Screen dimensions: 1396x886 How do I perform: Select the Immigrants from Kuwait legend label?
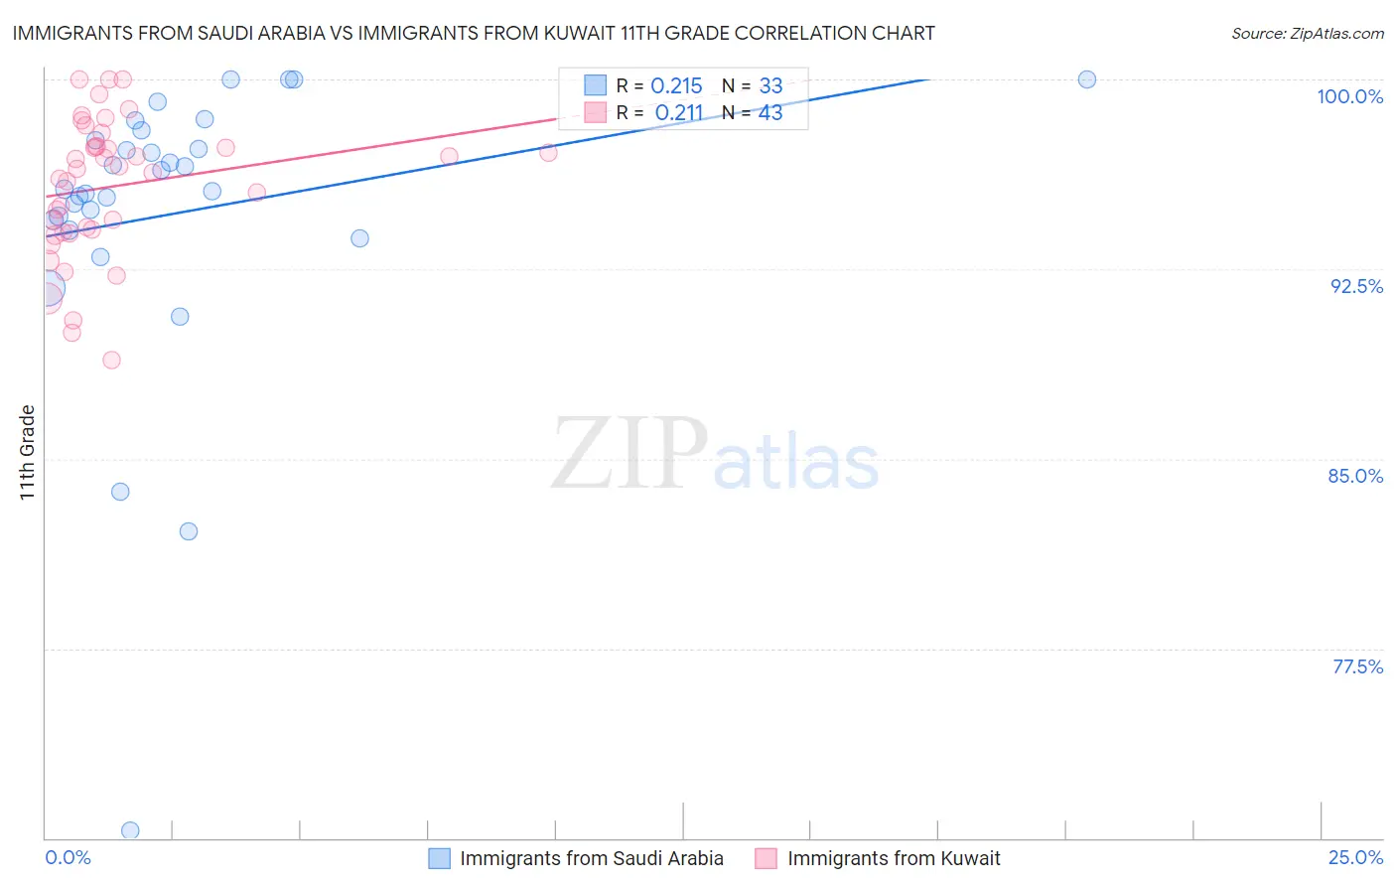coord(894,858)
